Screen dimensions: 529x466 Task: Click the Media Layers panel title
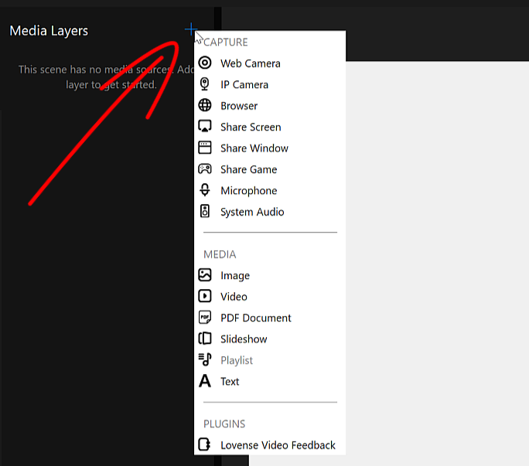pos(49,31)
